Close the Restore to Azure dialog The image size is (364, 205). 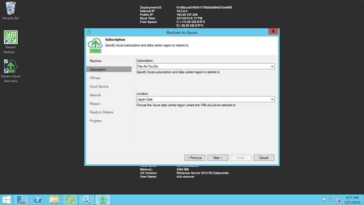[x=273, y=32]
